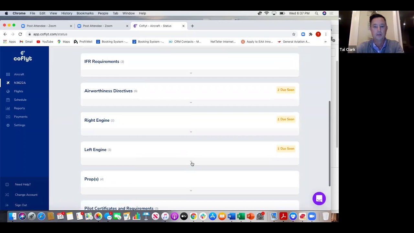This screenshot has width=414, height=233.
Task: Expand the IFR Requirements section
Action: tap(191, 73)
